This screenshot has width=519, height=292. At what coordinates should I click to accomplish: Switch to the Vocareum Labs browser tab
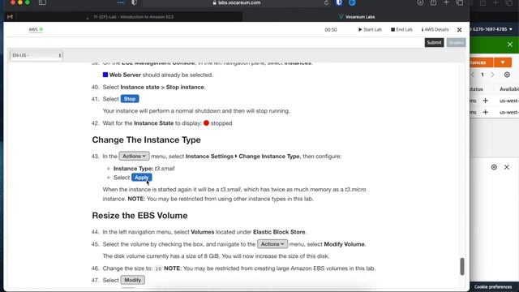[x=357, y=16]
